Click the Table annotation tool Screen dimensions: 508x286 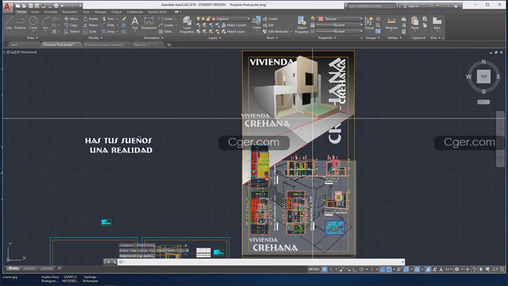165,31
